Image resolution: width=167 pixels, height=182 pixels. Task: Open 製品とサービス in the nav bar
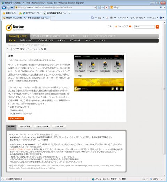27,40
